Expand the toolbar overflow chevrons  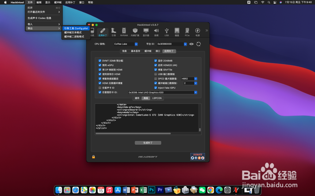(x=206, y=31)
